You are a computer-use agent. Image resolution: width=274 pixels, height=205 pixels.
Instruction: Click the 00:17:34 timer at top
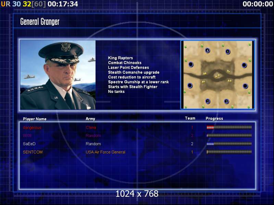pyautogui.click(x=63, y=4)
